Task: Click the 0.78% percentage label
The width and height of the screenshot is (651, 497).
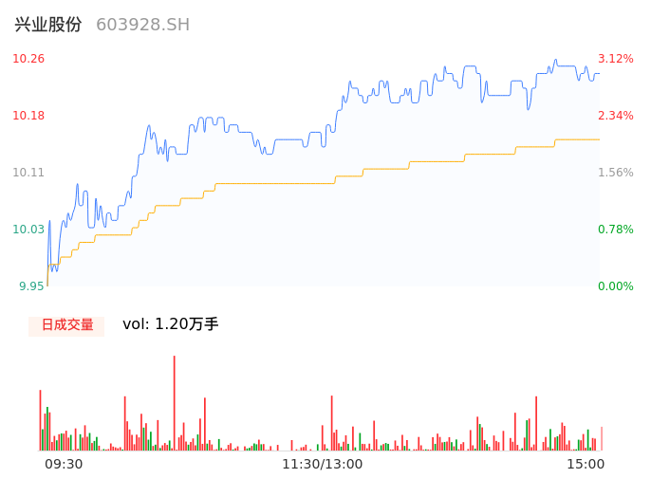Action: tap(616, 230)
